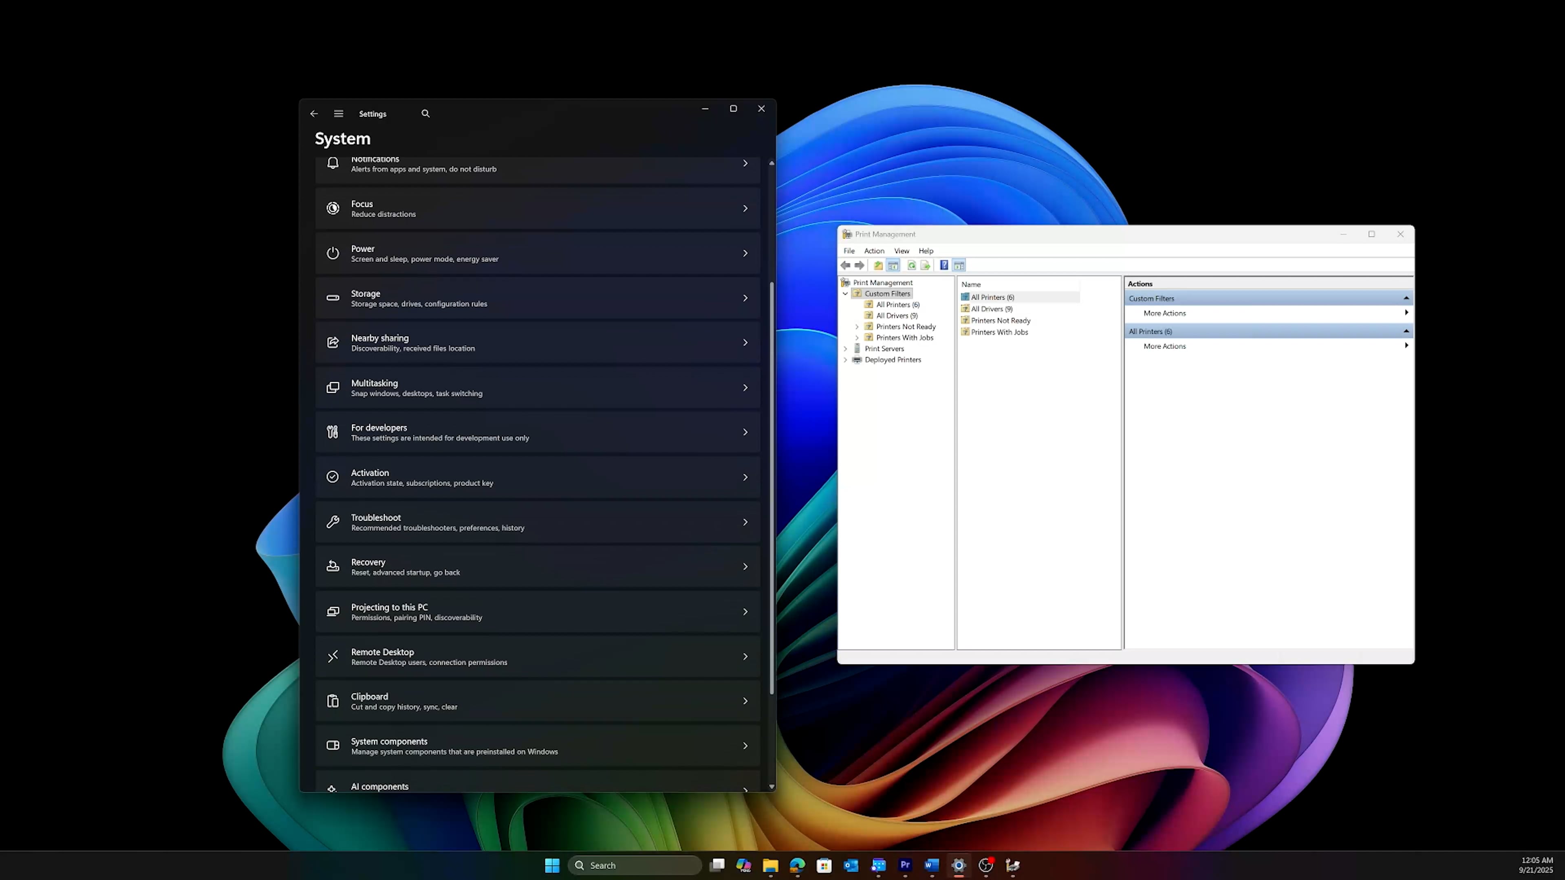Select All Drivers (9) in the Name list
Image resolution: width=1565 pixels, height=880 pixels.
(x=991, y=308)
